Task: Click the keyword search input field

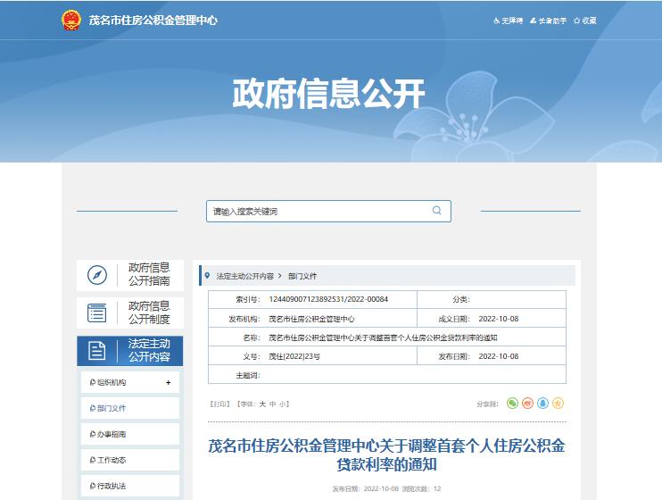Action: (x=317, y=212)
